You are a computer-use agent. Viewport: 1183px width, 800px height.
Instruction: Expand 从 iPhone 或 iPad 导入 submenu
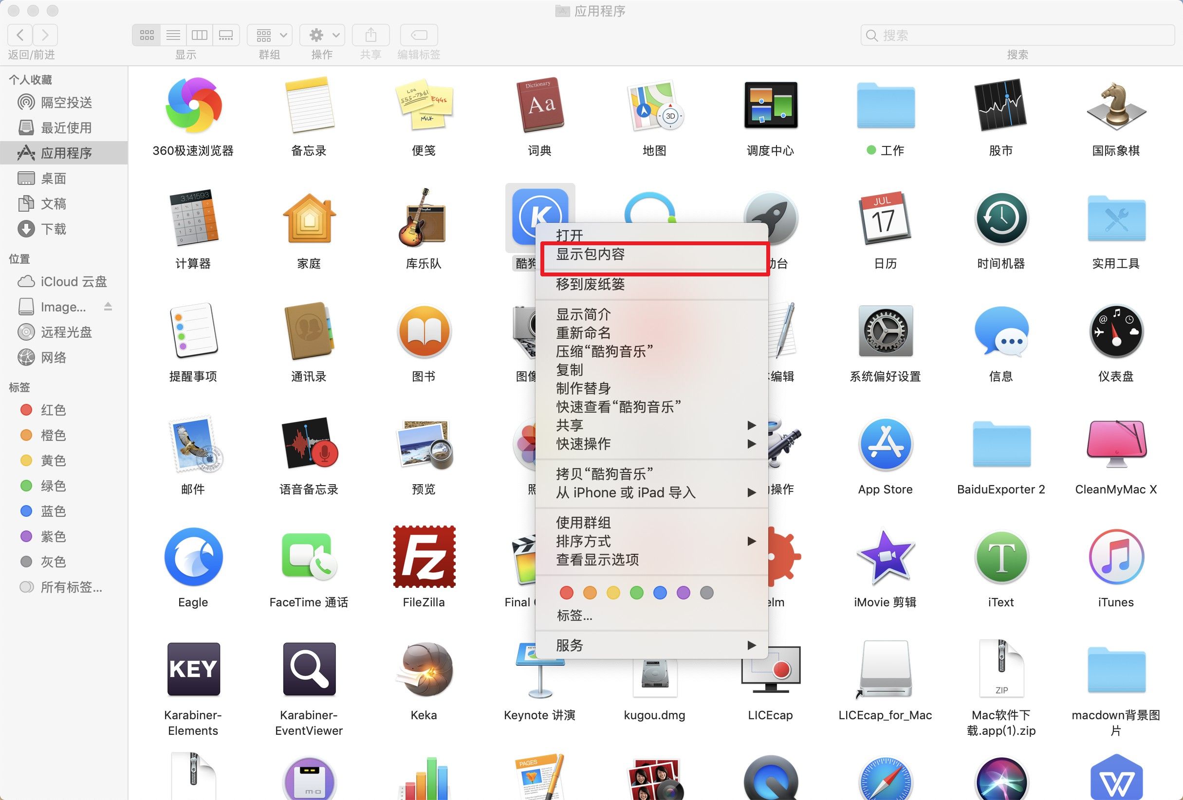[651, 492]
